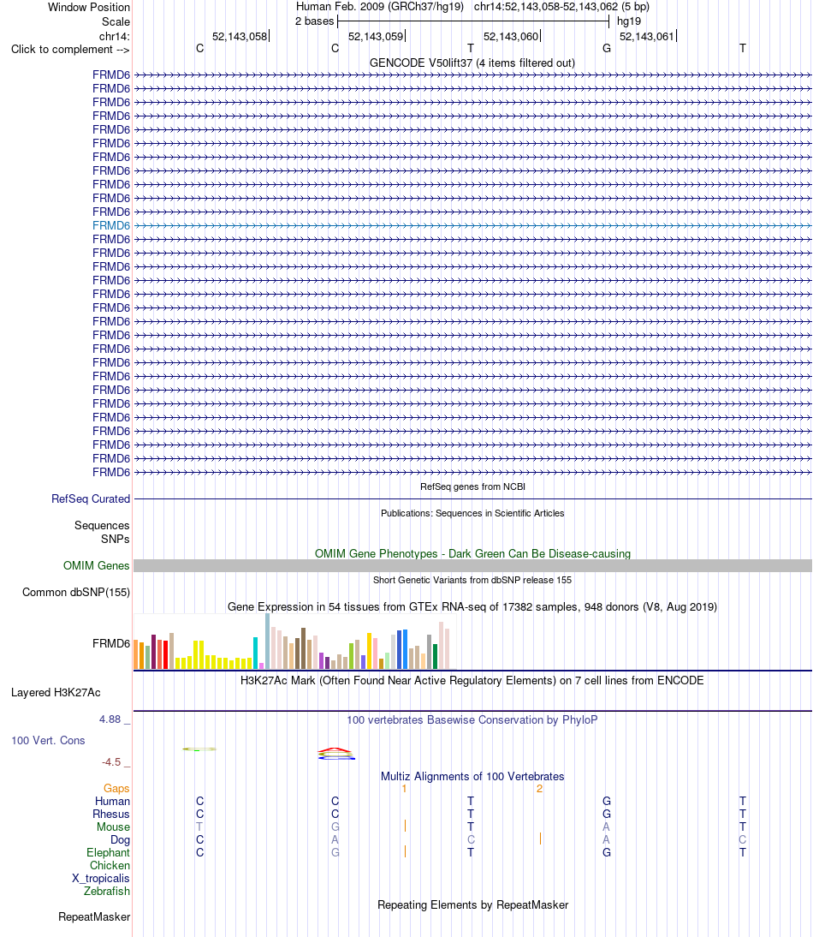Click the X_tropicalis species label
The height and width of the screenshot is (937, 813).
point(101,879)
